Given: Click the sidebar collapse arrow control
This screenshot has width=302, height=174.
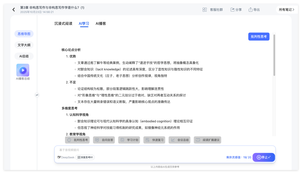Looking at the screenshot, I should coord(37,95).
